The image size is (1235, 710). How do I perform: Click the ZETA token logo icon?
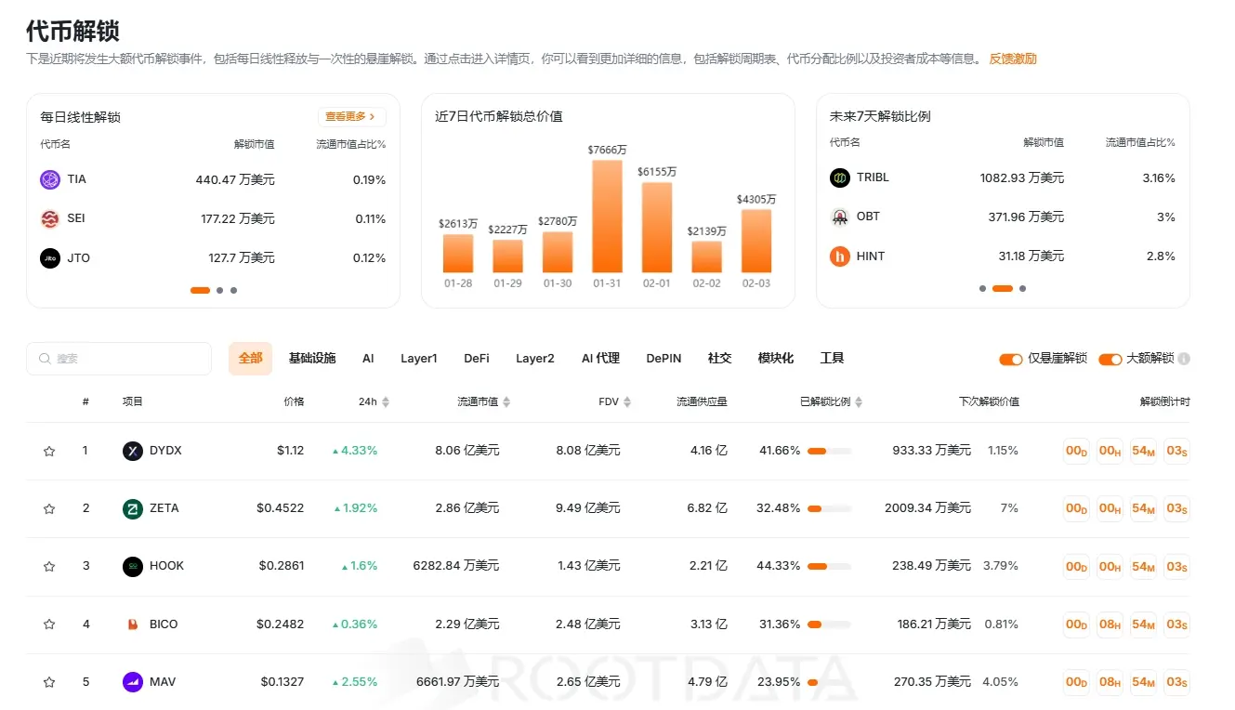[x=133, y=508]
